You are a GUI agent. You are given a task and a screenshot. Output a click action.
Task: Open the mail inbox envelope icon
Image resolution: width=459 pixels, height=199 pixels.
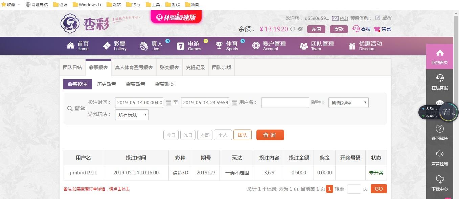(335, 18)
